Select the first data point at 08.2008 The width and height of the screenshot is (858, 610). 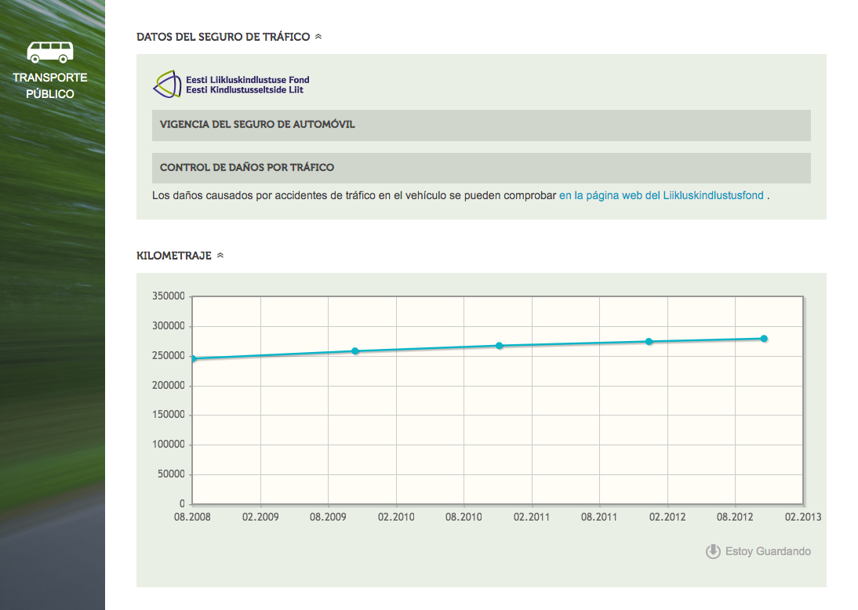tap(193, 359)
